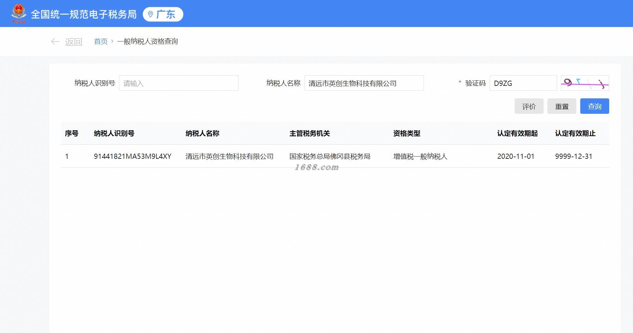Click the 评价 button
This screenshot has width=633, height=333.
click(529, 106)
